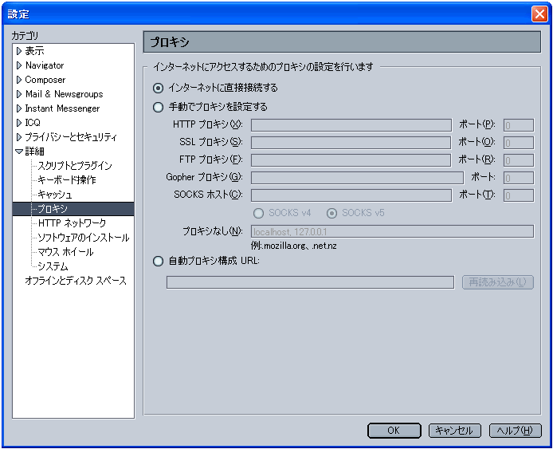The width and height of the screenshot is (553, 449).
Task: Choose SOCKS v5 radio option
Action: 331,213
